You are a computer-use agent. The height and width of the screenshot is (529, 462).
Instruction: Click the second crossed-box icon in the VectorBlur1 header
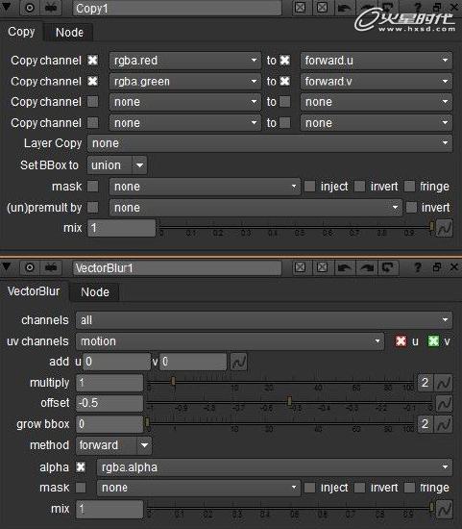click(322, 268)
